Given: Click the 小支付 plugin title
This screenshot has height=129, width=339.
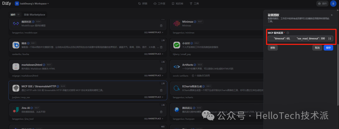Looking at the screenshot, I should point(186,43).
